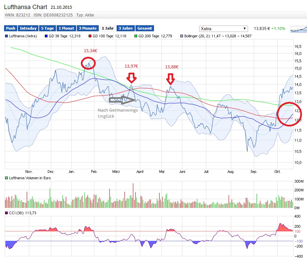The width and height of the screenshot is (307, 261).
Task: Click the Okt. axis label
Action: tap(278, 172)
